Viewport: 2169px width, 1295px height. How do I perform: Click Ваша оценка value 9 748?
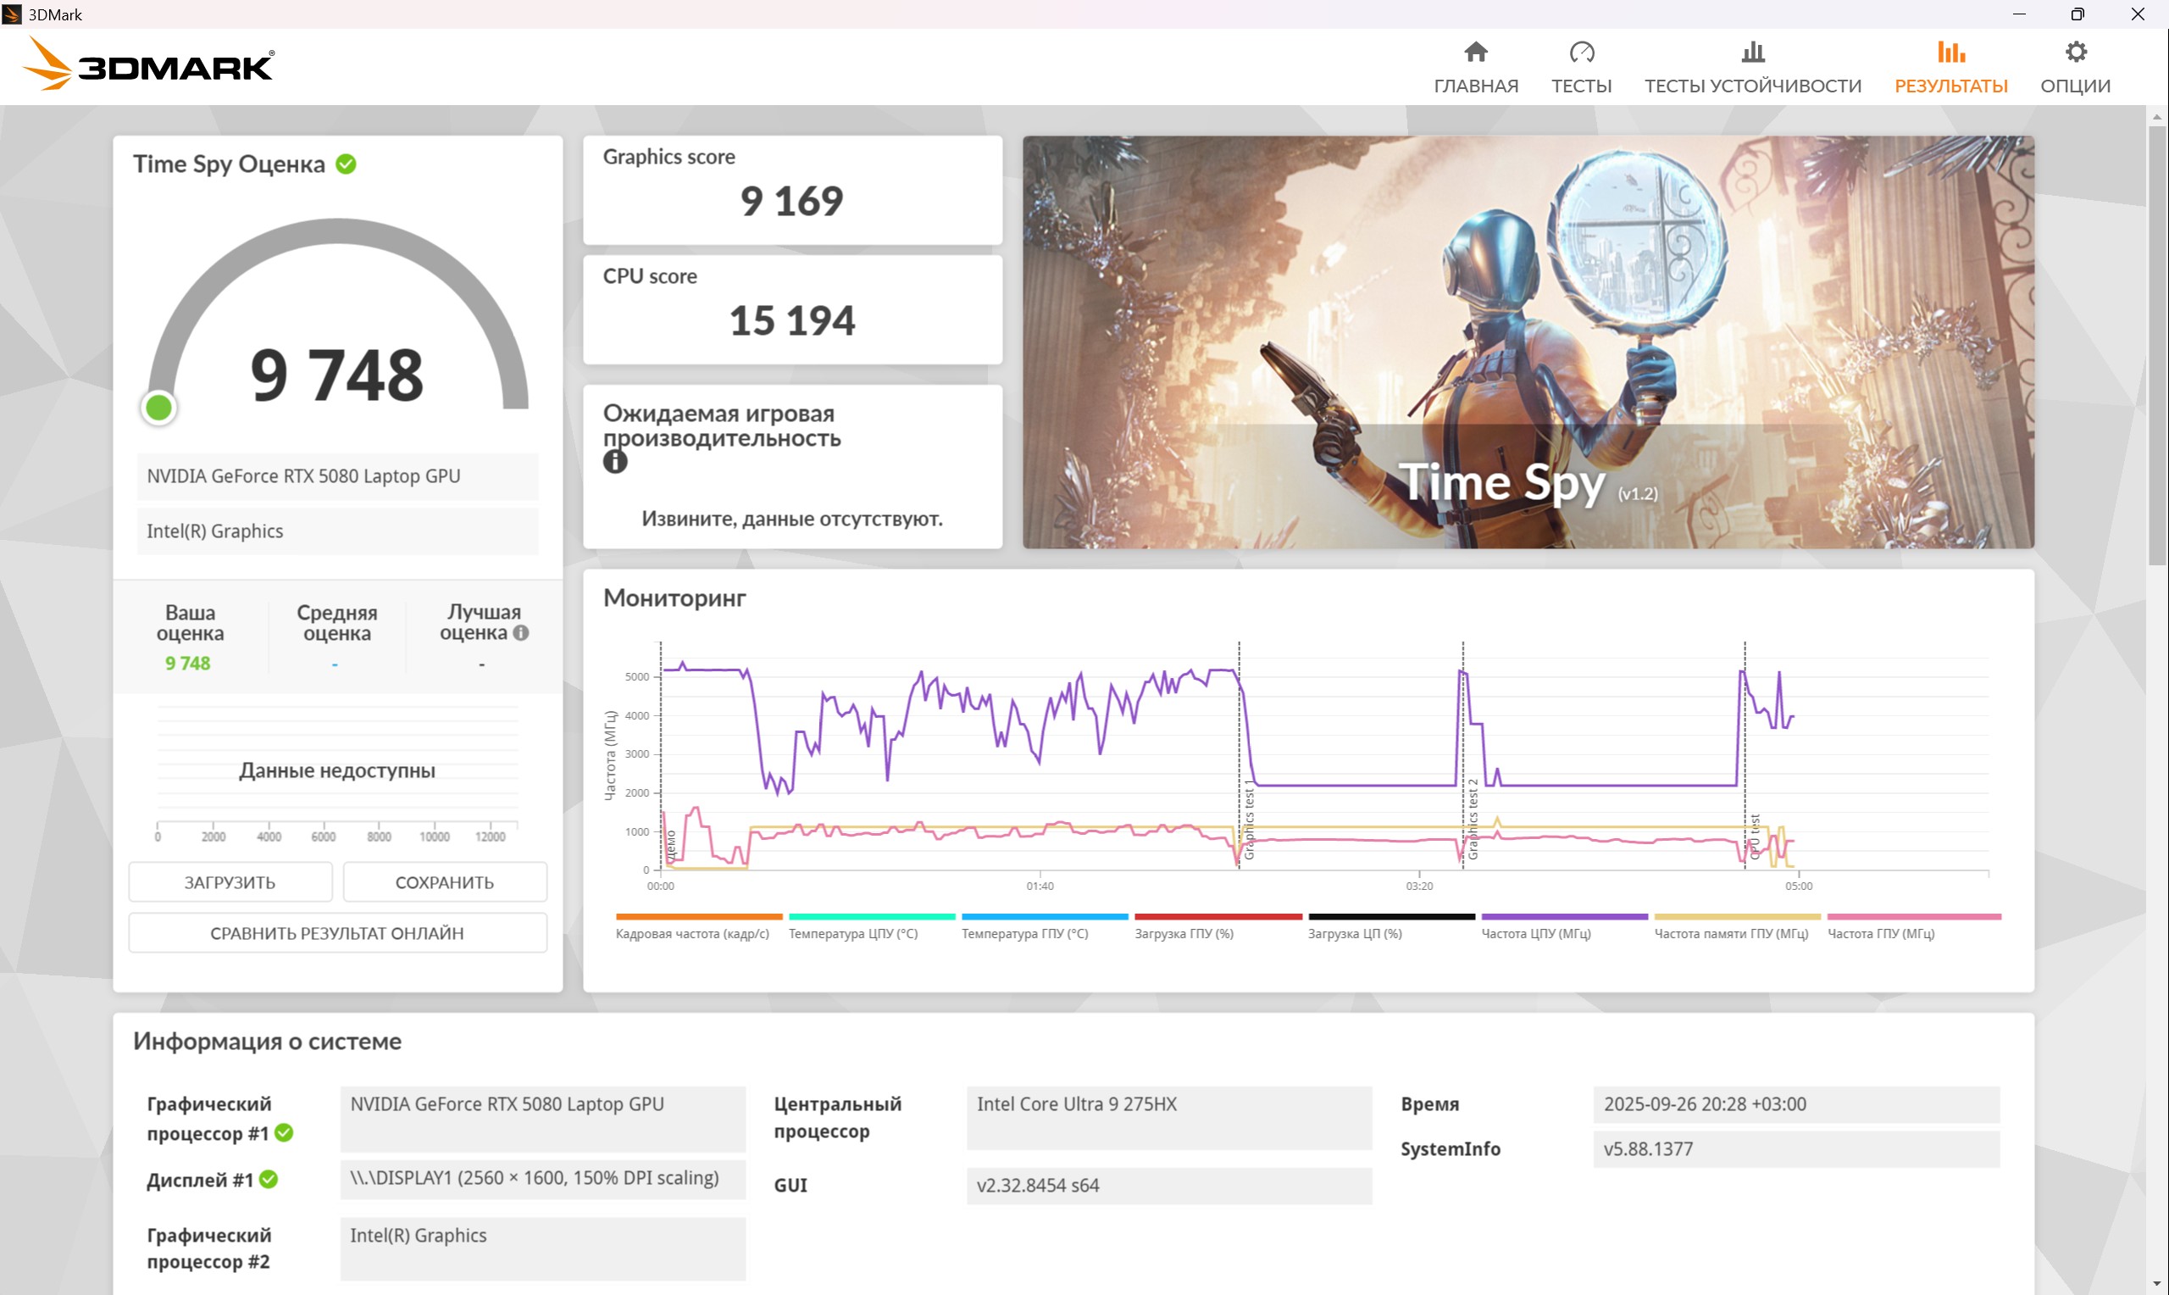pyautogui.click(x=187, y=664)
